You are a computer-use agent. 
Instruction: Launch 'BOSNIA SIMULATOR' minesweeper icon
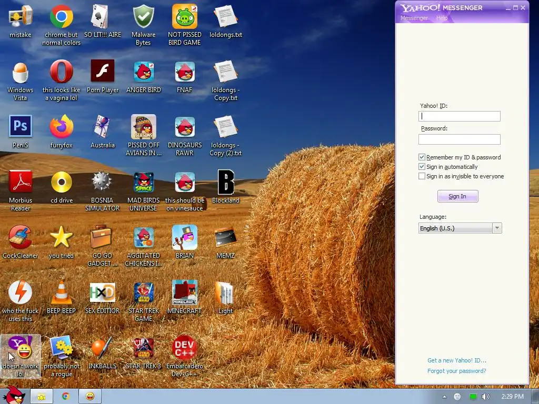pyautogui.click(x=103, y=181)
